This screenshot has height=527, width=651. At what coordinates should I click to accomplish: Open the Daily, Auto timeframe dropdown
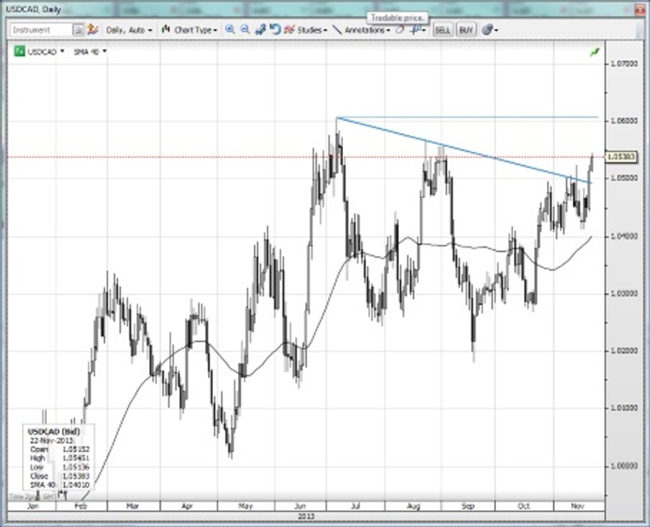129,30
